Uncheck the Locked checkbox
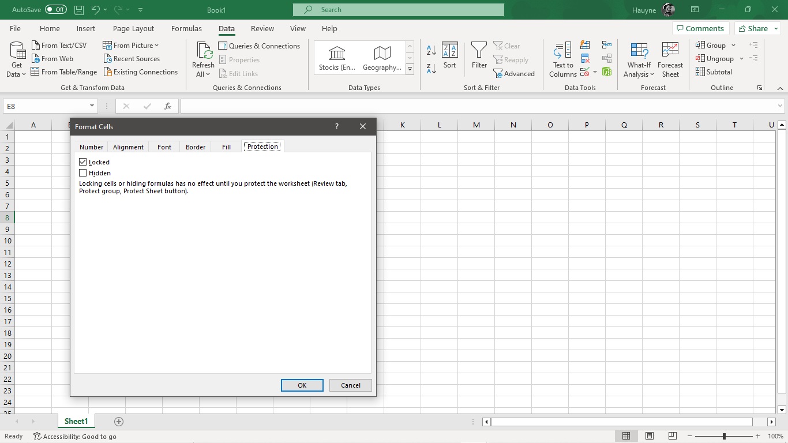The height and width of the screenshot is (443, 788). click(x=83, y=162)
